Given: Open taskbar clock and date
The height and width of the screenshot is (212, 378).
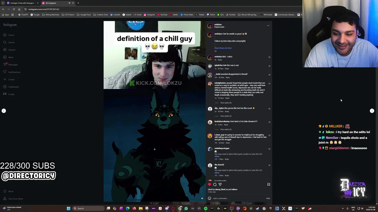Looking at the screenshot, I should 371,208.
